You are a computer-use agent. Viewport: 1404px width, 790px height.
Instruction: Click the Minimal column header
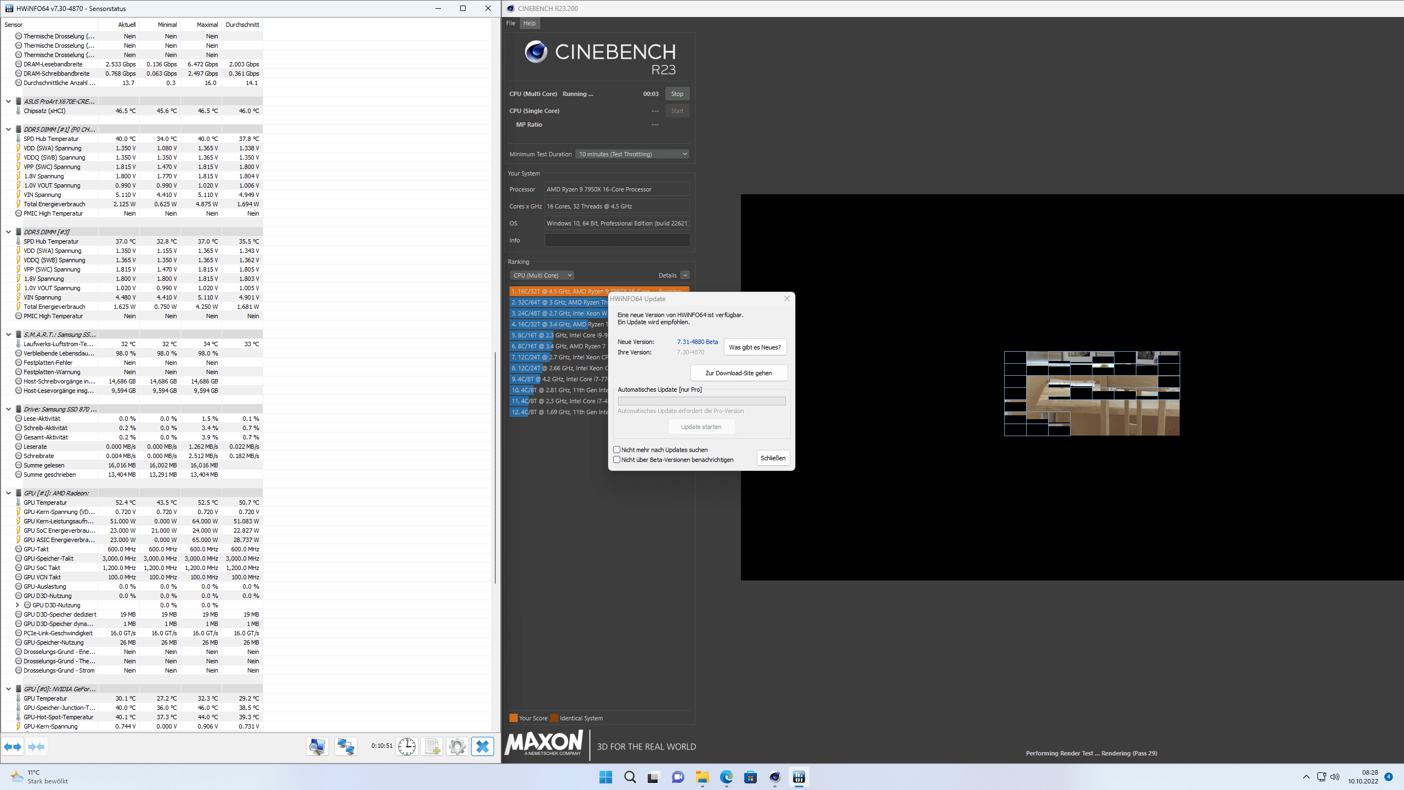[x=160, y=25]
